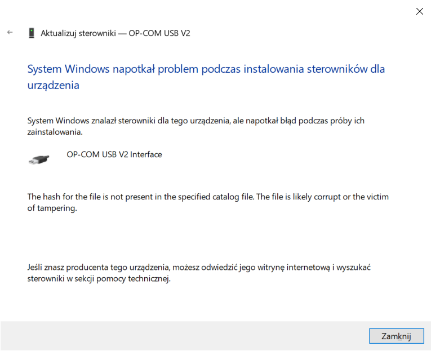Close the dialog with the X button

[419, 11]
